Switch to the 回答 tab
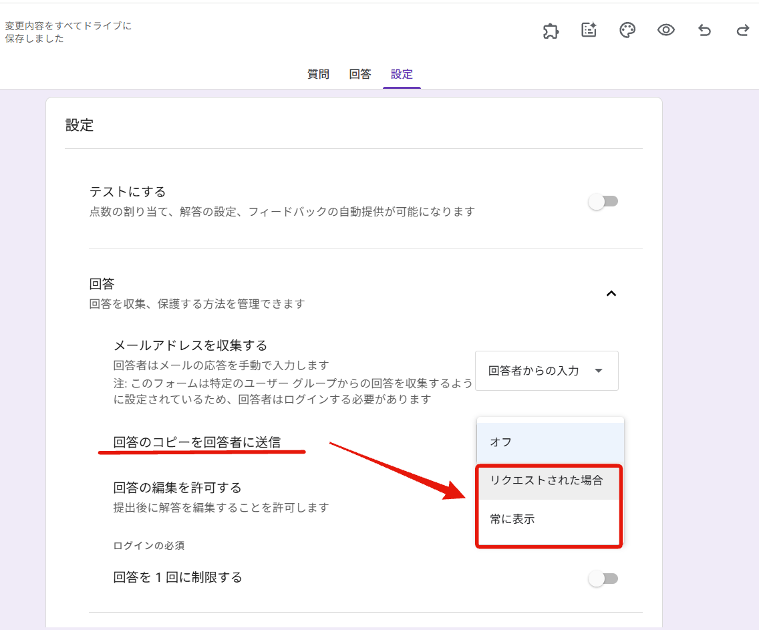The height and width of the screenshot is (630, 759). click(x=360, y=74)
